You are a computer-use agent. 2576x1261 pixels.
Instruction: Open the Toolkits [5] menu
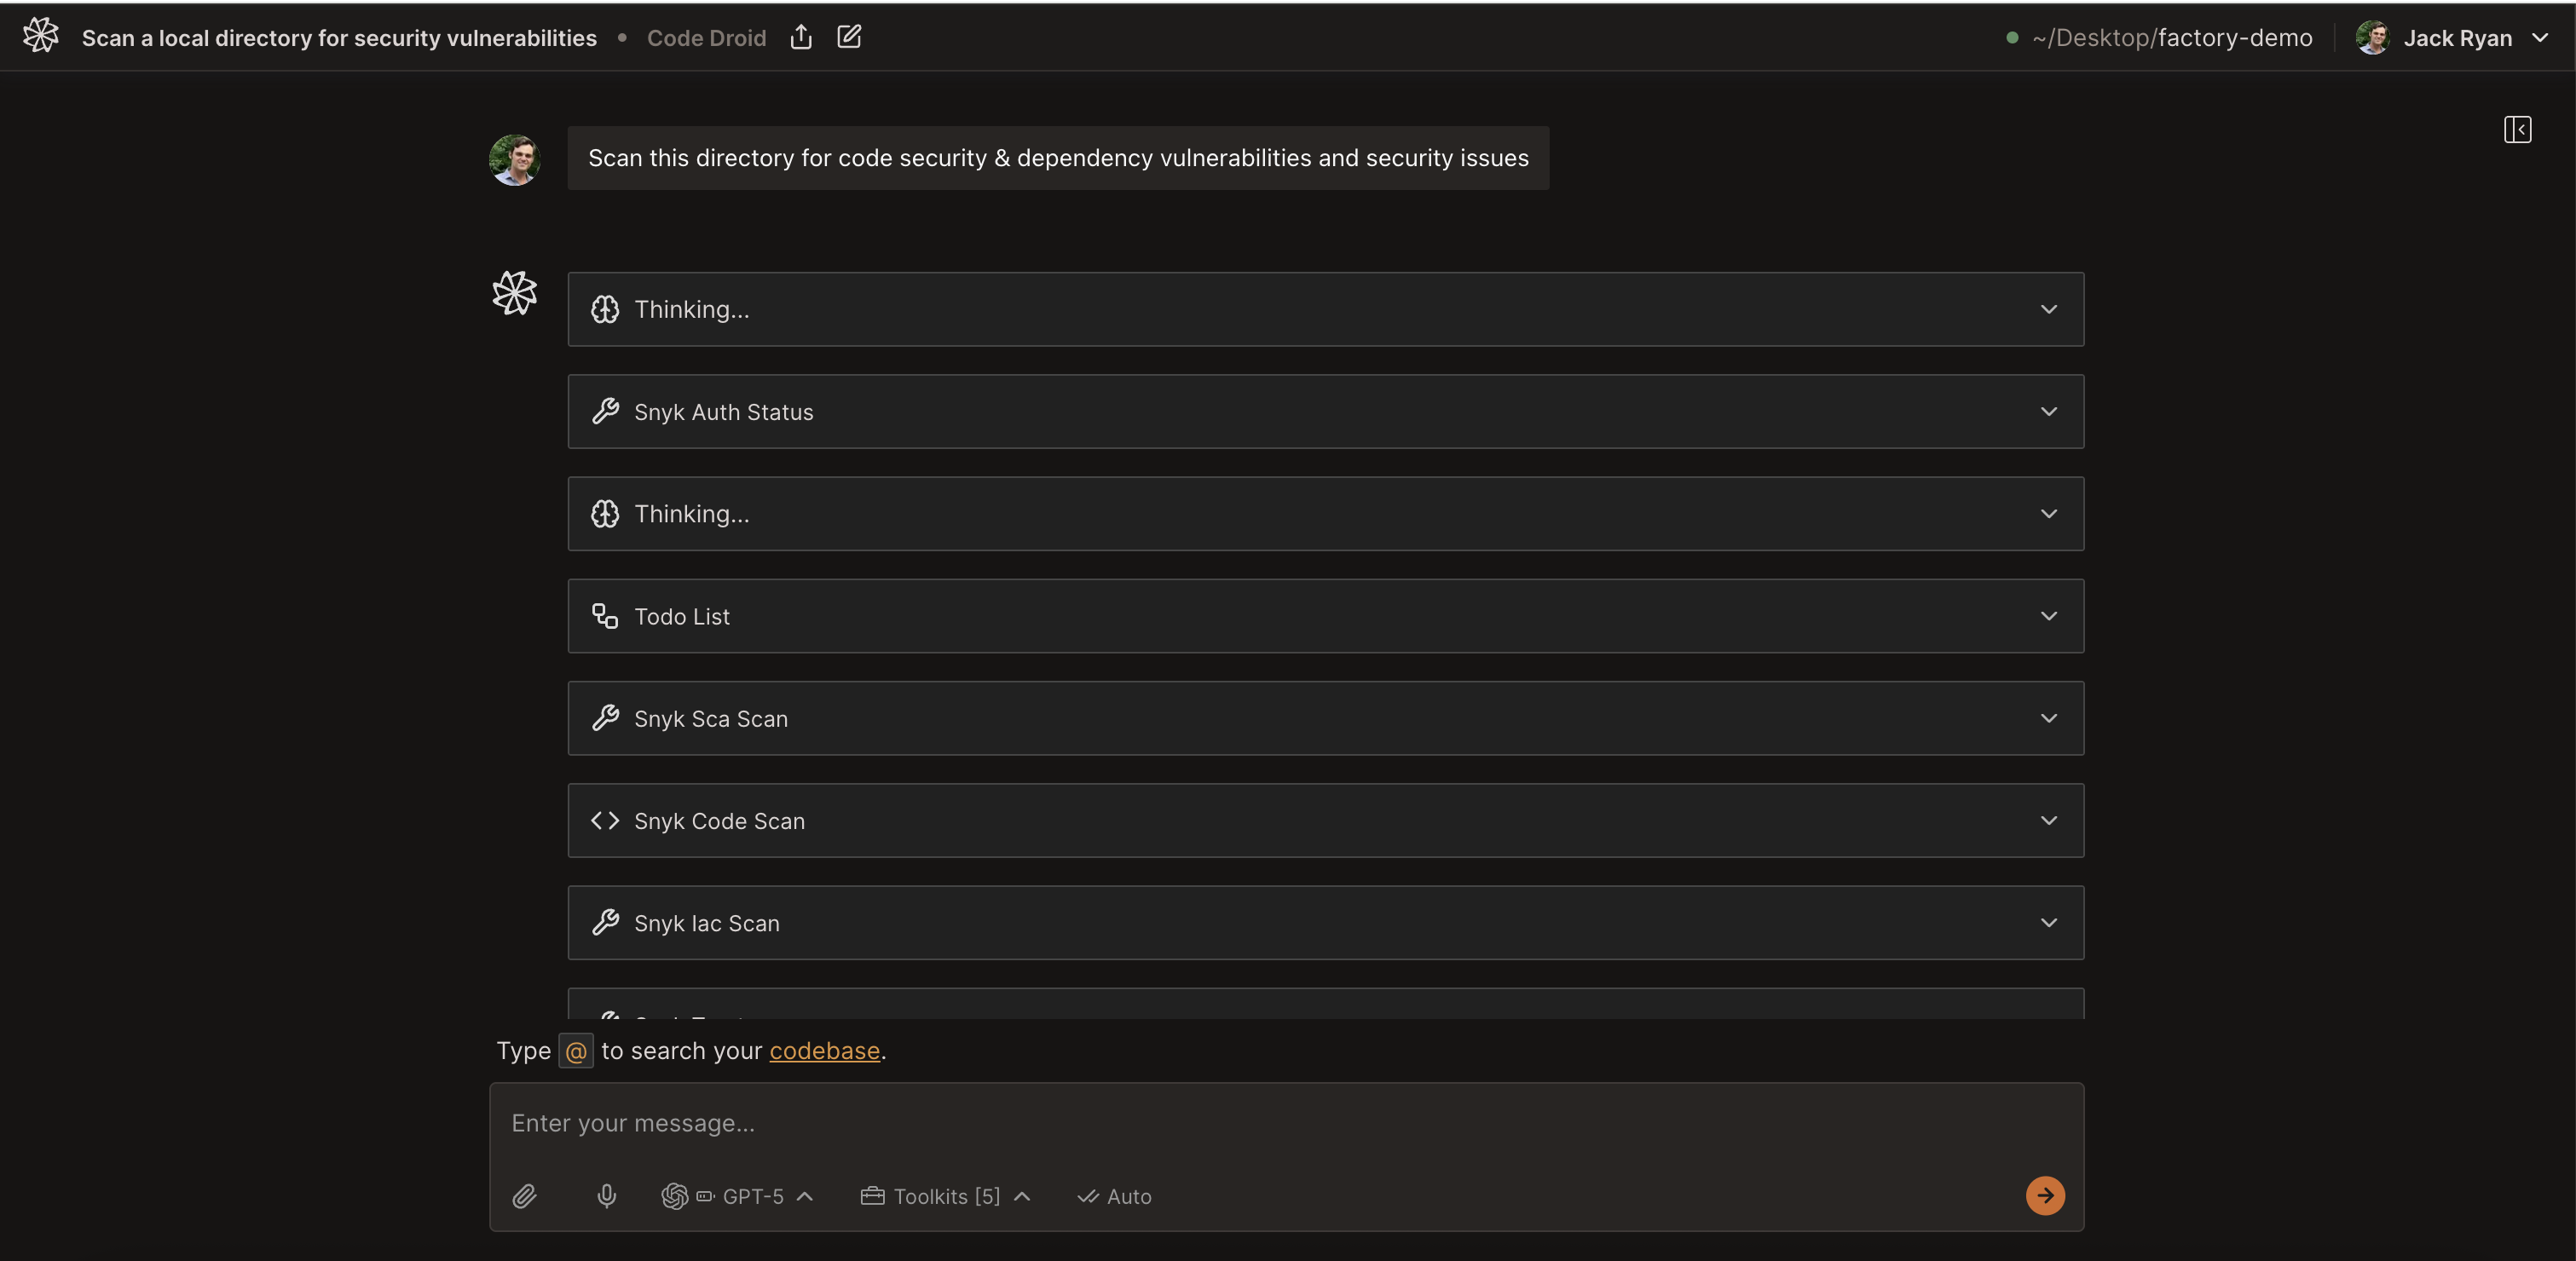(945, 1196)
